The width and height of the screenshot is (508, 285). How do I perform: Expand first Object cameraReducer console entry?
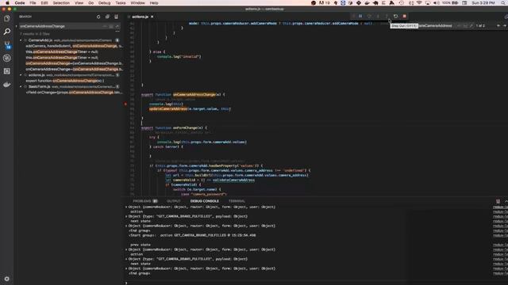(x=126, y=207)
